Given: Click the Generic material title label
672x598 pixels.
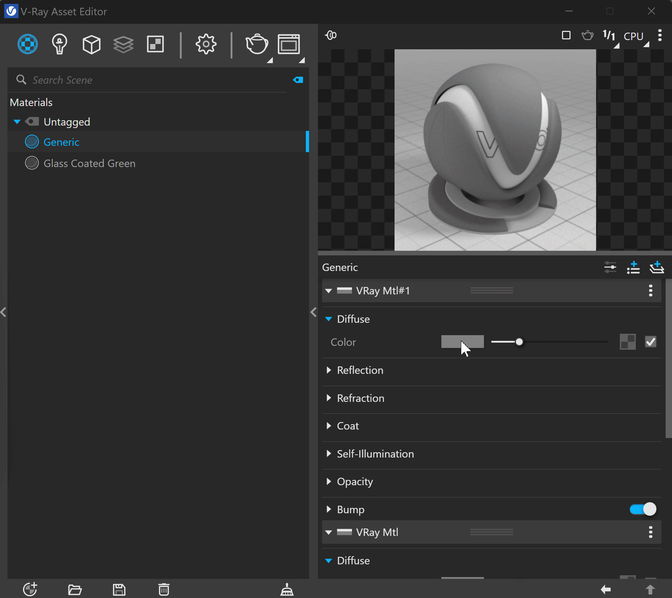Looking at the screenshot, I should 340,267.
